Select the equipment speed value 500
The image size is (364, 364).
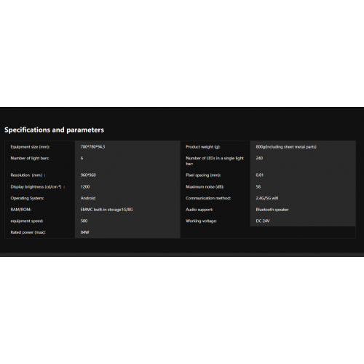pos(84,221)
